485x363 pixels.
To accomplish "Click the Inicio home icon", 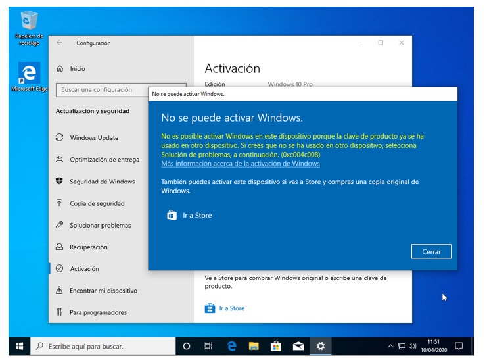I will tap(60, 68).
